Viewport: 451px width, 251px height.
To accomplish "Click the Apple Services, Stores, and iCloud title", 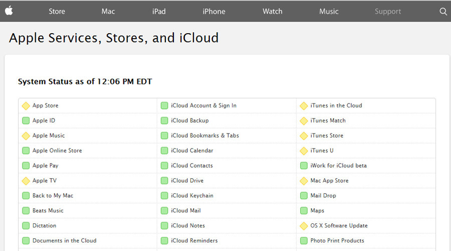I will [x=114, y=38].
